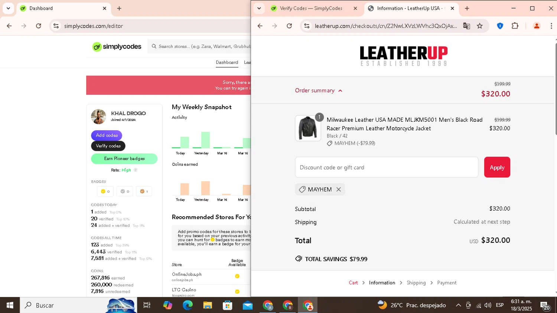Screen dimensions: 557x313
Task: Open a new tab in Dashboard window
Action: pos(119,8)
